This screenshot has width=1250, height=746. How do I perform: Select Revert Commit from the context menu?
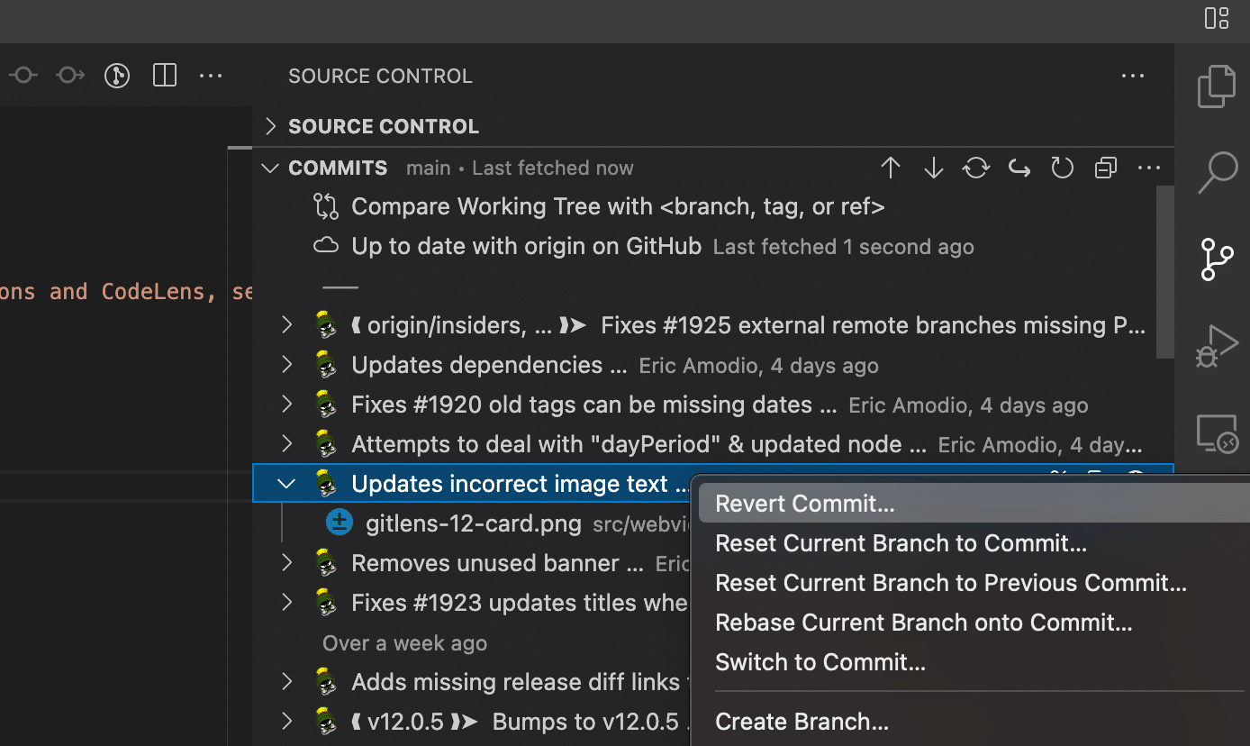coord(804,503)
